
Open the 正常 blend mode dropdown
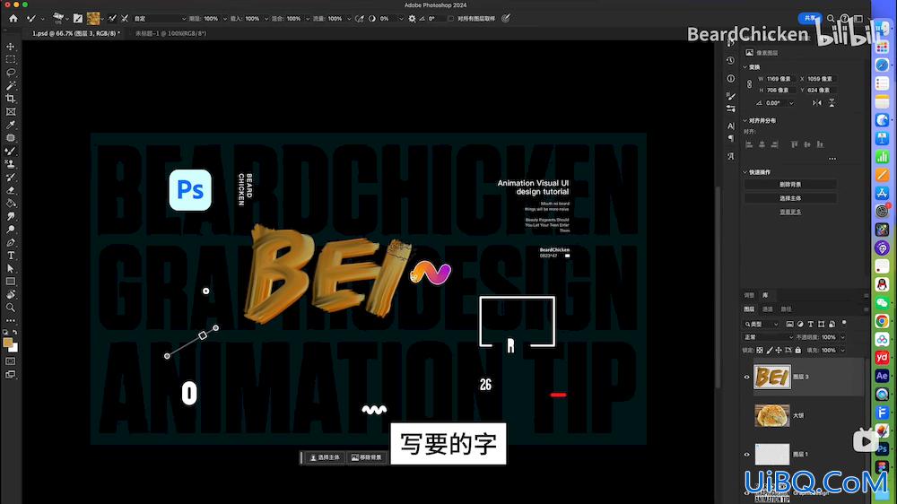click(x=768, y=337)
